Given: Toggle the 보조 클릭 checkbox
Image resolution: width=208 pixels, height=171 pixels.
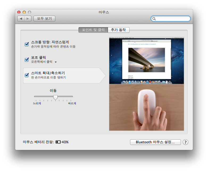Looking at the screenshot, I should (x=27, y=60).
